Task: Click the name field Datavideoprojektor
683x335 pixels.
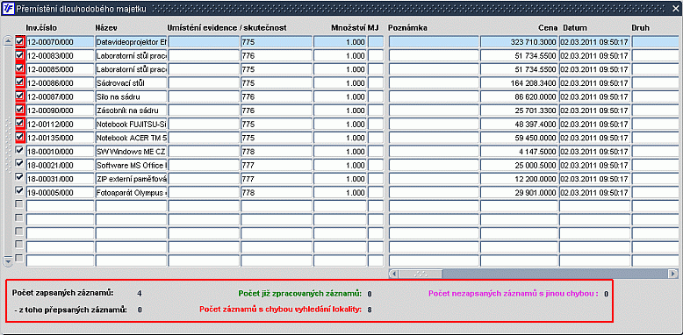Action: pyautogui.click(x=131, y=42)
